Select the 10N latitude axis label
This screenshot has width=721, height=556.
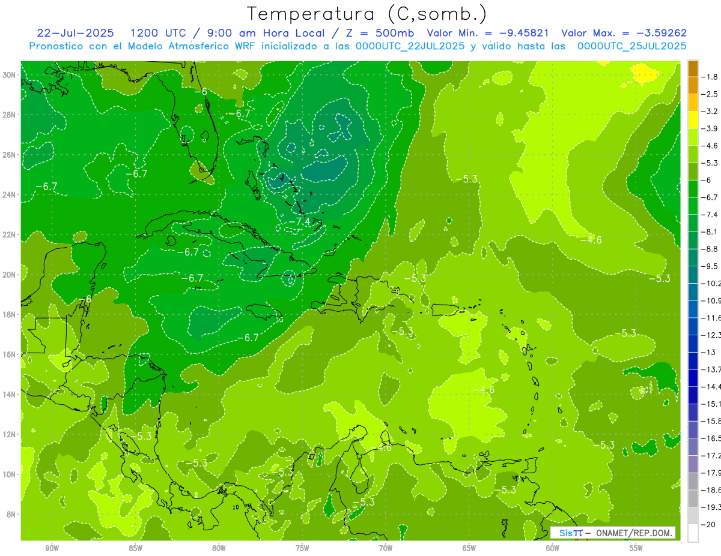pyautogui.click(x=10, y=474)
